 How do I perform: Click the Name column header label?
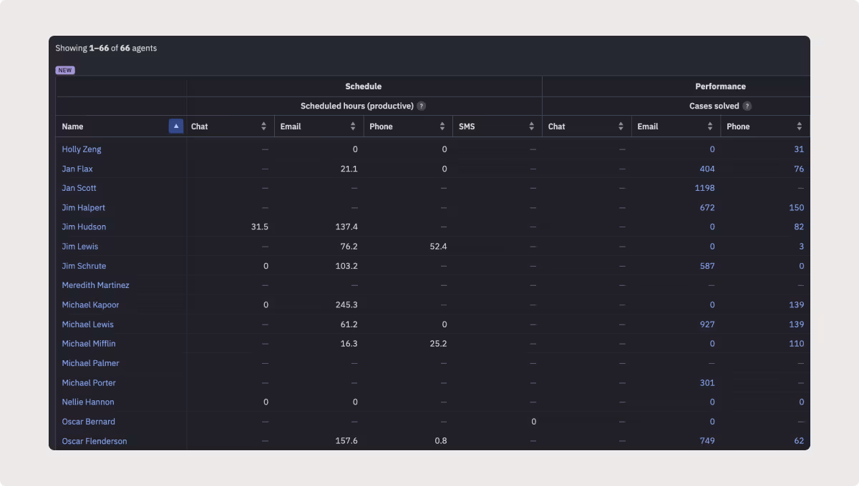(x=72, y=127)
